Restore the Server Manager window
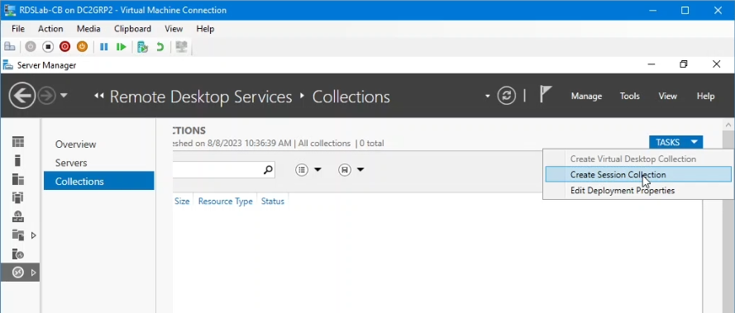The width and height of the screenshot is (735, 313). [684, 64]
